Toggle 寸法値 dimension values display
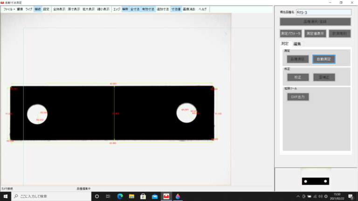Image resolution: width=358 pixels, height=201 pixels. point(176,9)
